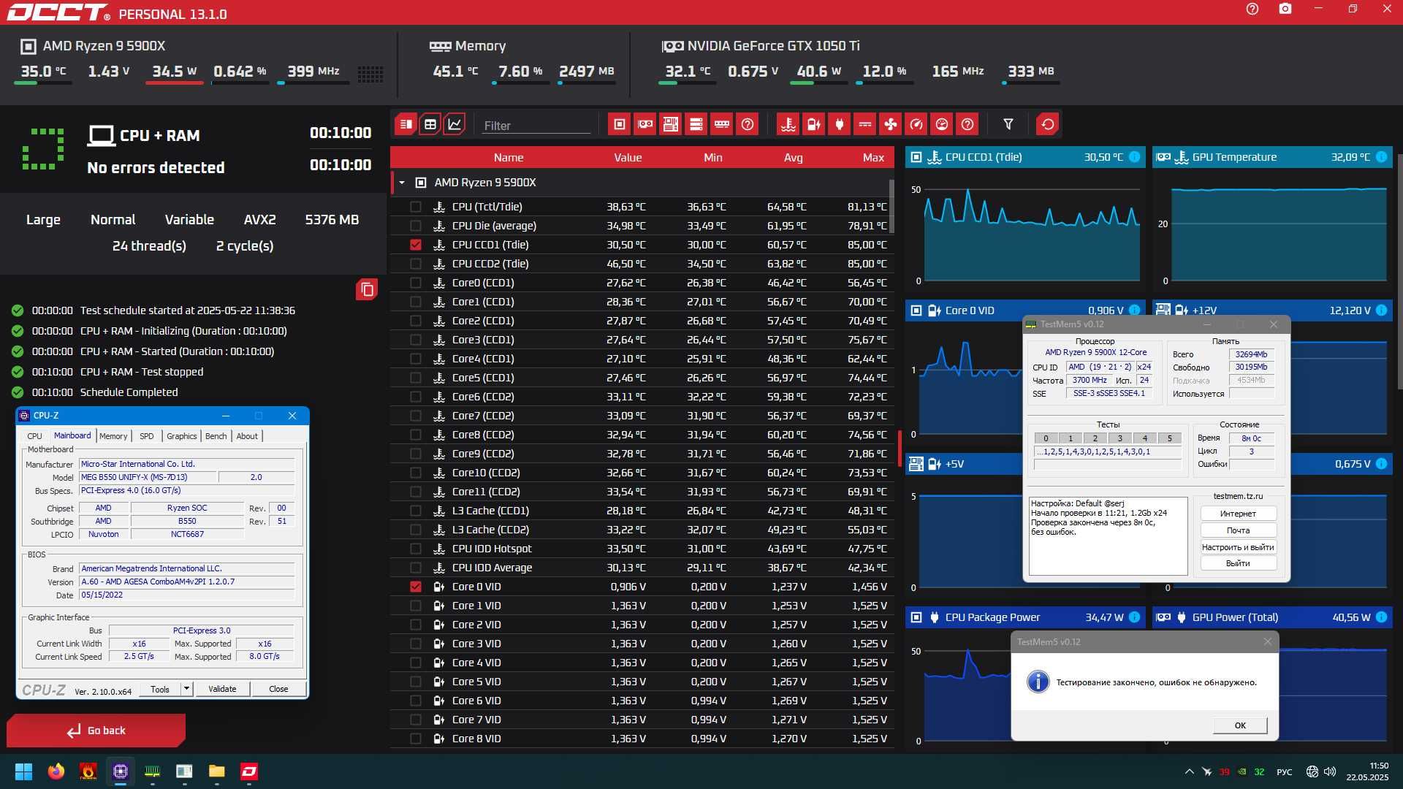Click the sensor table vertical scrollbar

[891, 205]
